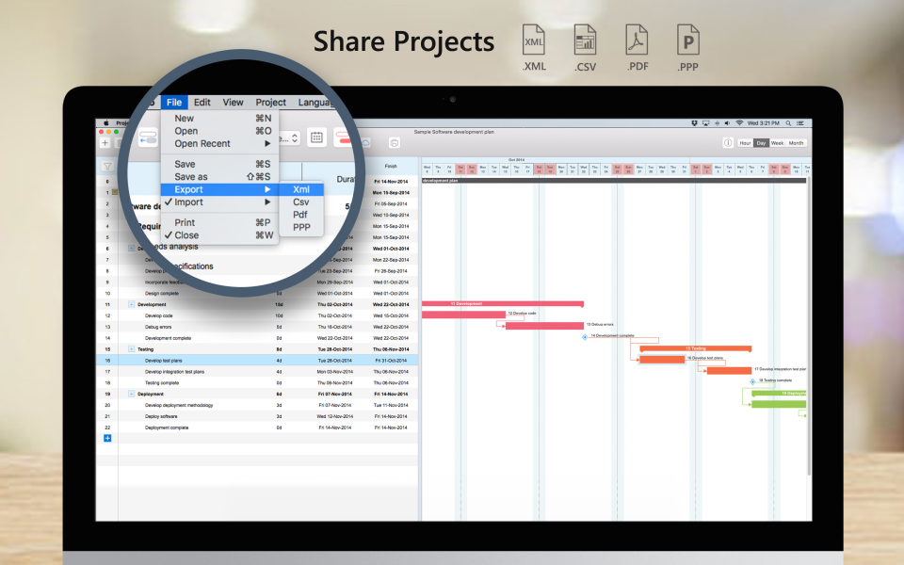Image resolution: width=904 pixels, height=565 pixels.
Task: Switch the timeline to Month view
Action: [x=796, y=142]
